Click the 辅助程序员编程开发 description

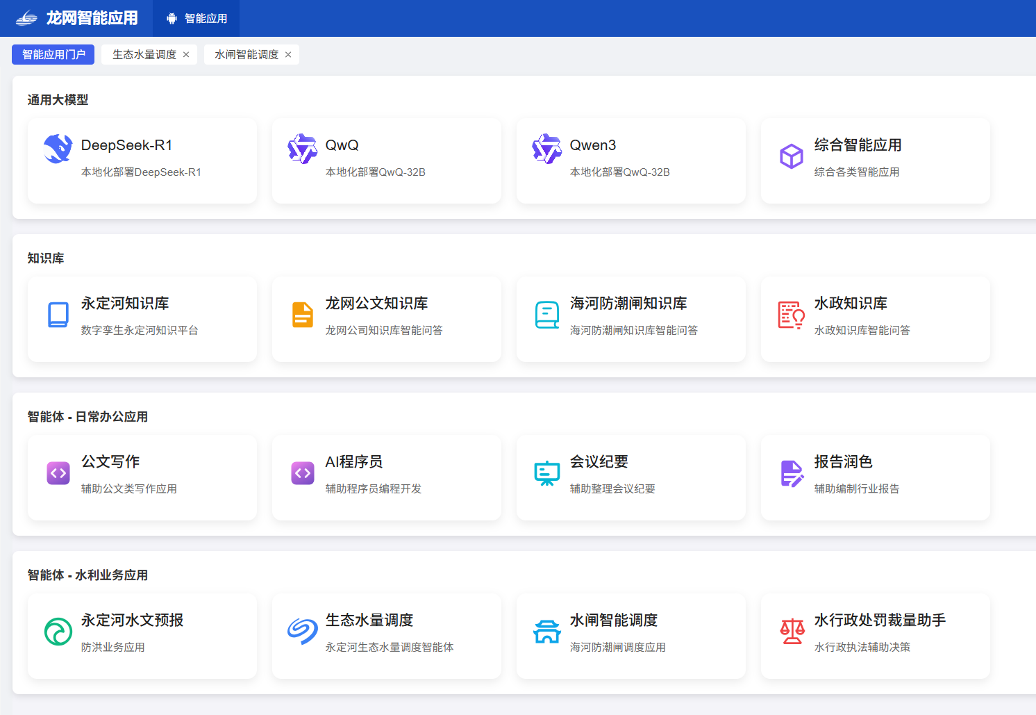(x=374, y=489)
